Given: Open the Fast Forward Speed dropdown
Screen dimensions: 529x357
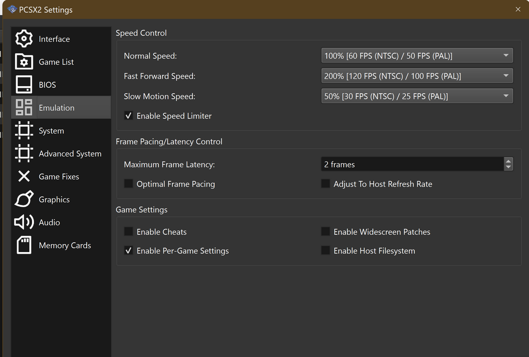Looking at the screenshot, I should pyautogui.click(x=417, y=76).
